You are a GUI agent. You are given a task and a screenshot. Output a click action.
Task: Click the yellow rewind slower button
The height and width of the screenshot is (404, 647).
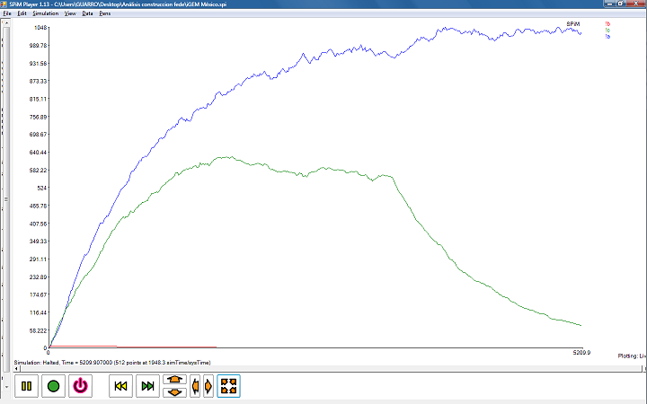(x=120, y=386)
